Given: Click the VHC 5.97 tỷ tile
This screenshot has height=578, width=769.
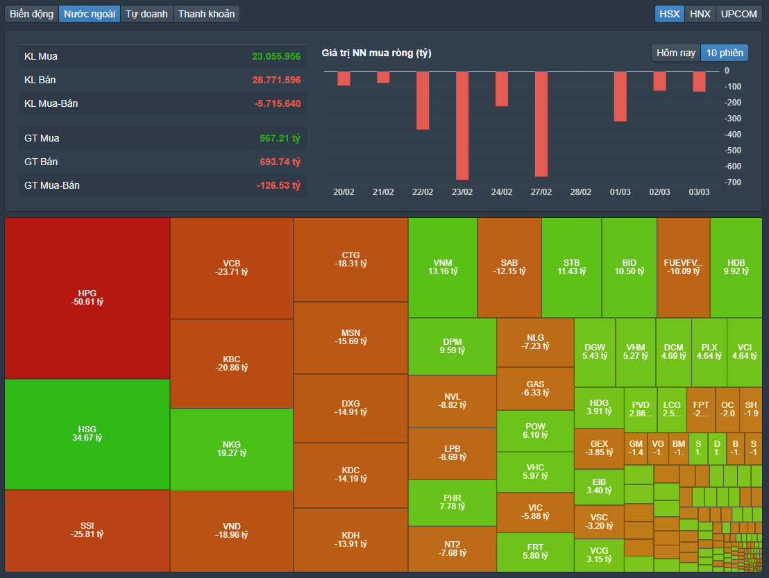Looking at the screenshot, I should [535, 472].
